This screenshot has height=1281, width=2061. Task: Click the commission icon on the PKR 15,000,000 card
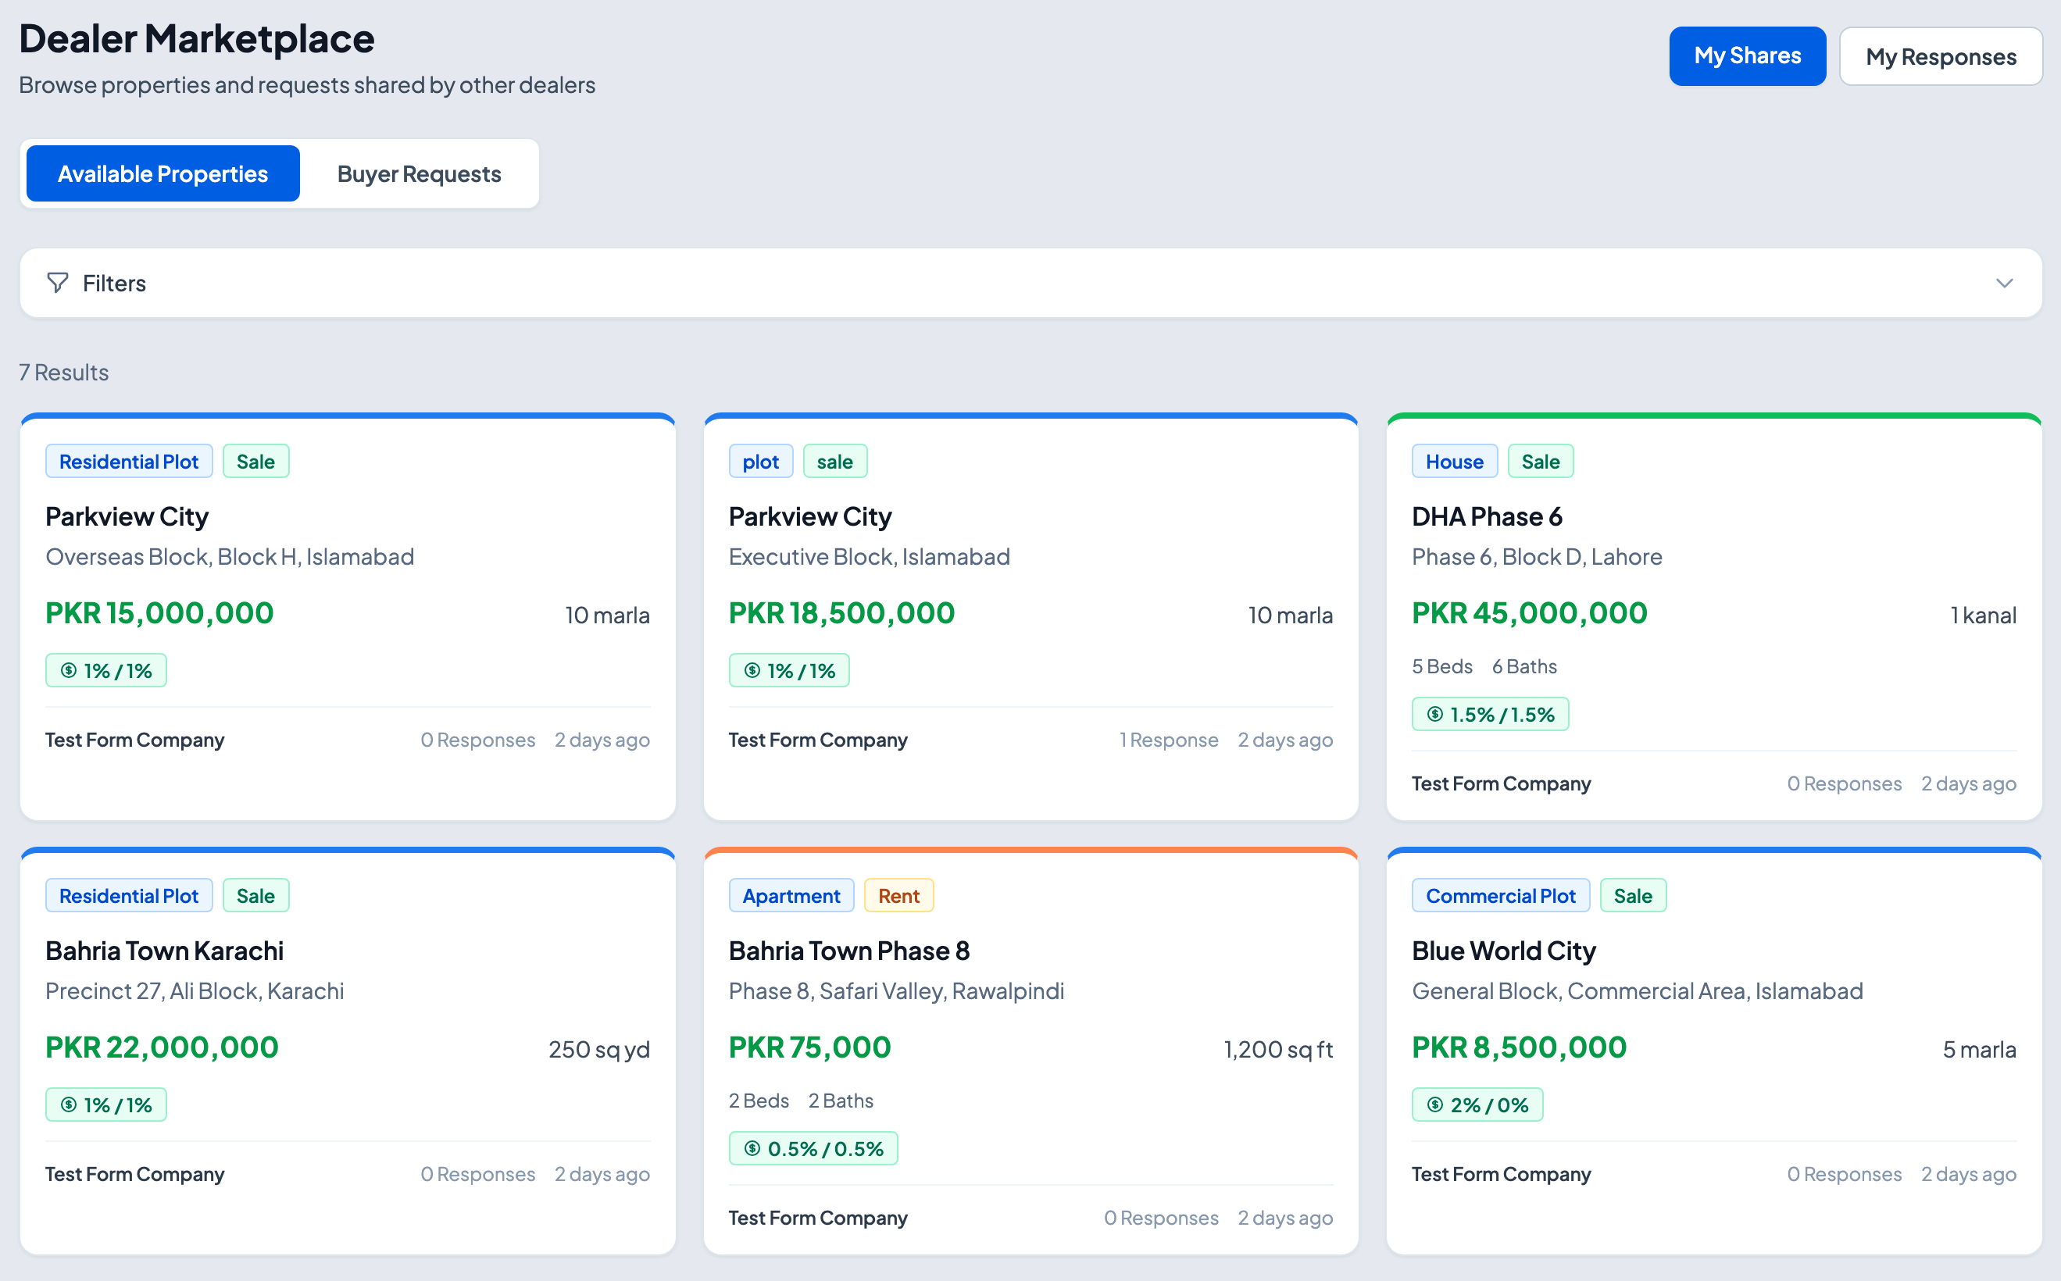coord(69,671)
